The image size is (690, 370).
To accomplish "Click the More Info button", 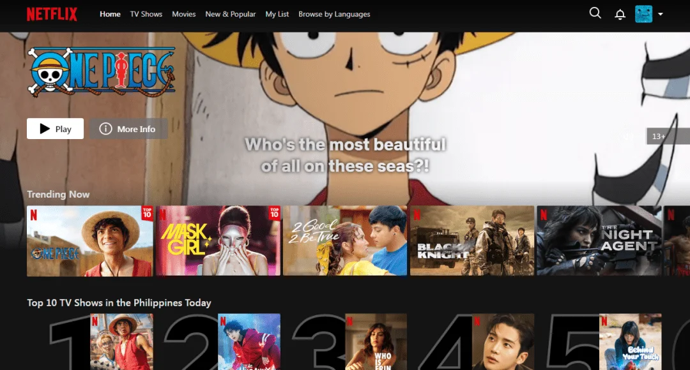I will (128, 129).
